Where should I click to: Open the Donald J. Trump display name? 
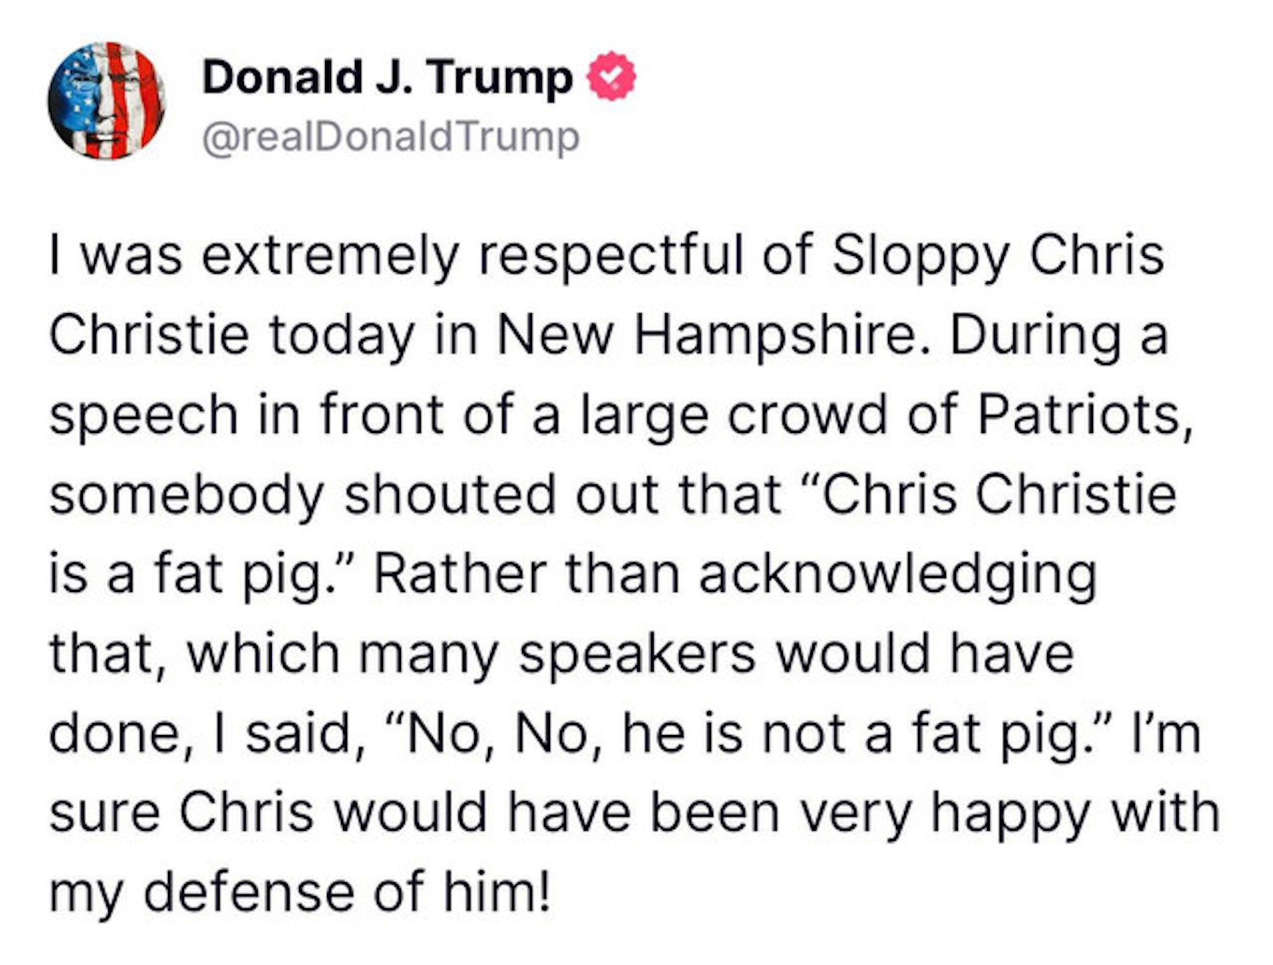[x=387, y=78]
